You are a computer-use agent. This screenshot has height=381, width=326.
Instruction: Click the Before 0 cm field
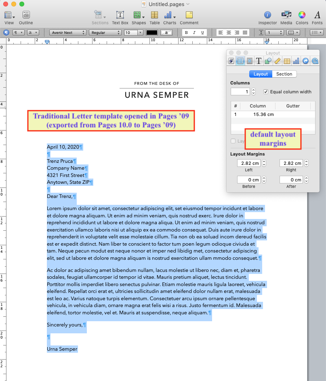click(x=249, y=179)
